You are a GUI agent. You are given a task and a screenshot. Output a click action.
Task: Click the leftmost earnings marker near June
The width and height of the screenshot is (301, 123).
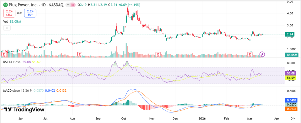pos(4,54)
